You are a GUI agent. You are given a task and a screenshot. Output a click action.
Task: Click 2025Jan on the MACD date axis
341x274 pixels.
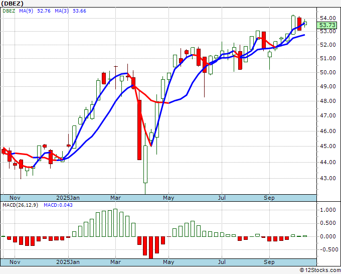(68, 262)
